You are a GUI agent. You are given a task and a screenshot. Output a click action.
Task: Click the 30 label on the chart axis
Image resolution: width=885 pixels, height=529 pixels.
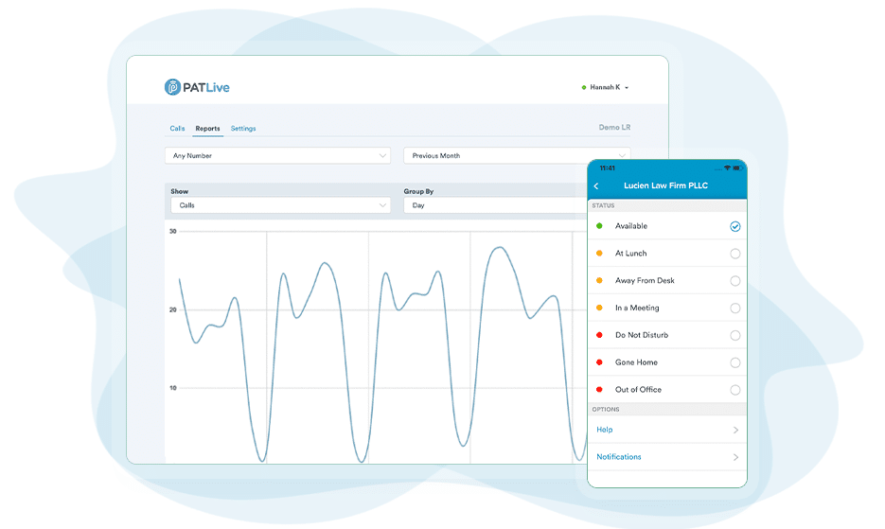(172, 231)
